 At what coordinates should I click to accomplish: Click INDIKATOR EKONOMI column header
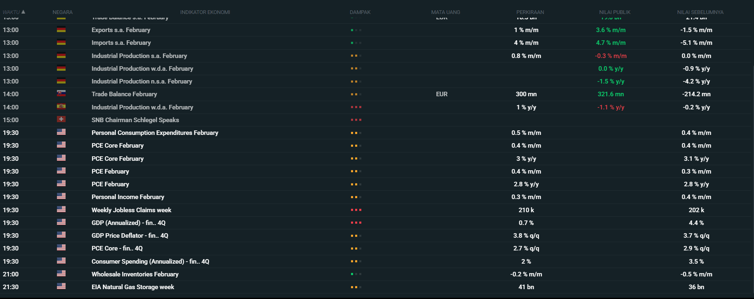[205, 12]
